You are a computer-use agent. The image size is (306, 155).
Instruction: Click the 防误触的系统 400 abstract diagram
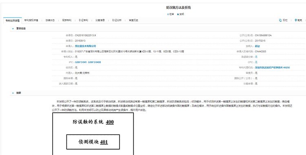point(93,134)
